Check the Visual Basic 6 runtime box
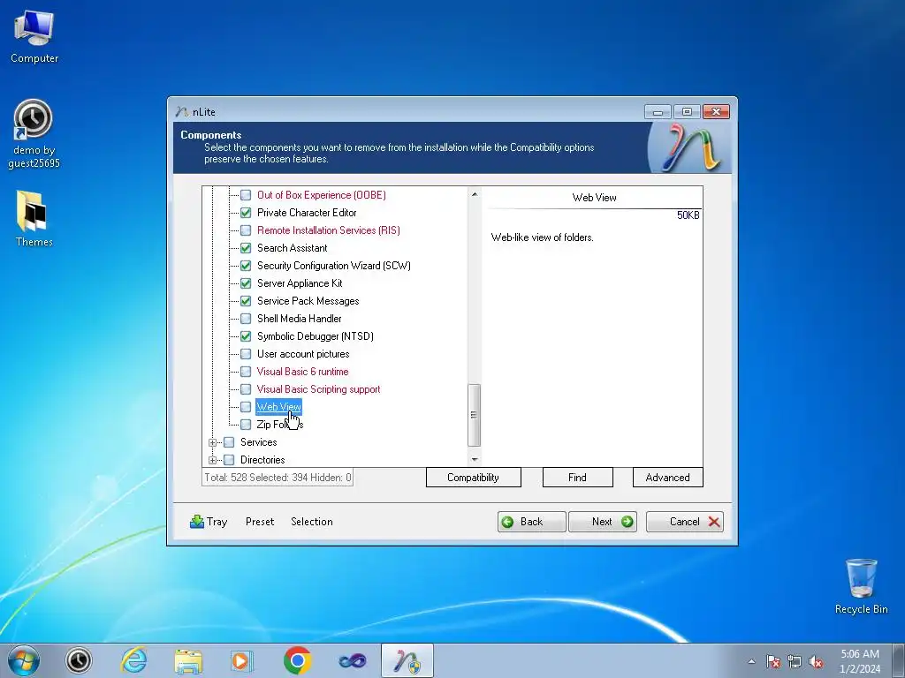Viewport: 905px width, 678px height. tap(246, 372)
